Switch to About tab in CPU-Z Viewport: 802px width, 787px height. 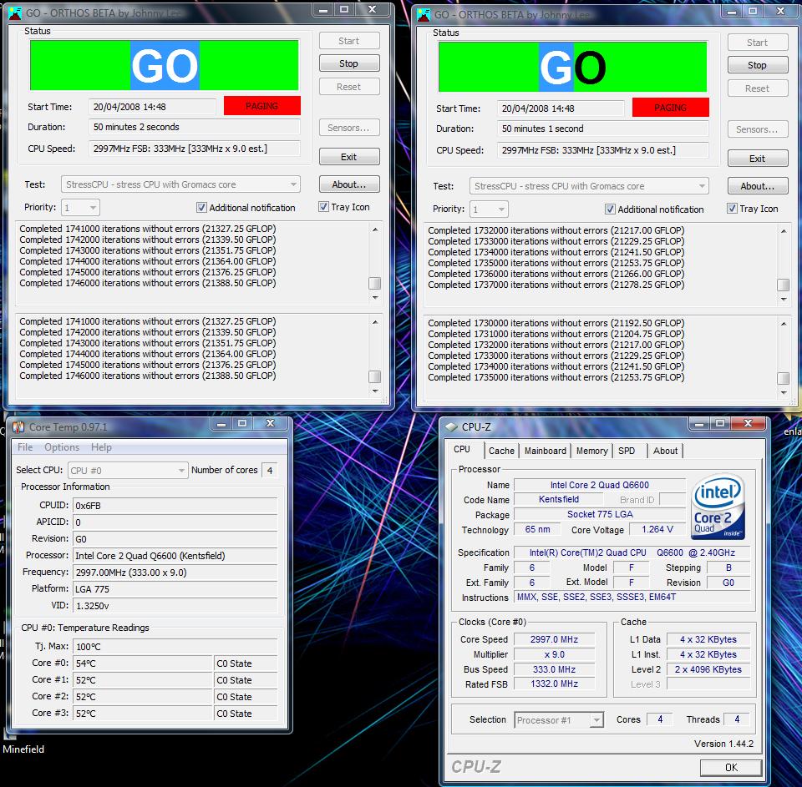[x=665, y=451]
